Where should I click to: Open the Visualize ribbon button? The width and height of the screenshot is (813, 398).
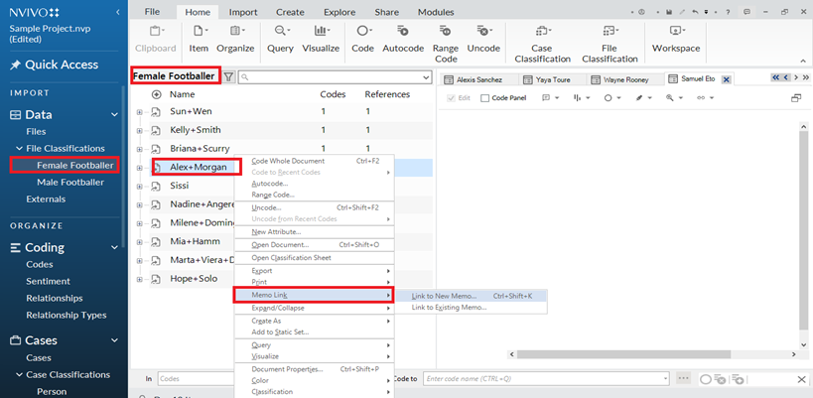321,39
